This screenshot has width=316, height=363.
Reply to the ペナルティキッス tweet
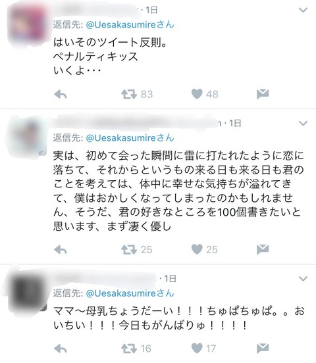point(61,95)
